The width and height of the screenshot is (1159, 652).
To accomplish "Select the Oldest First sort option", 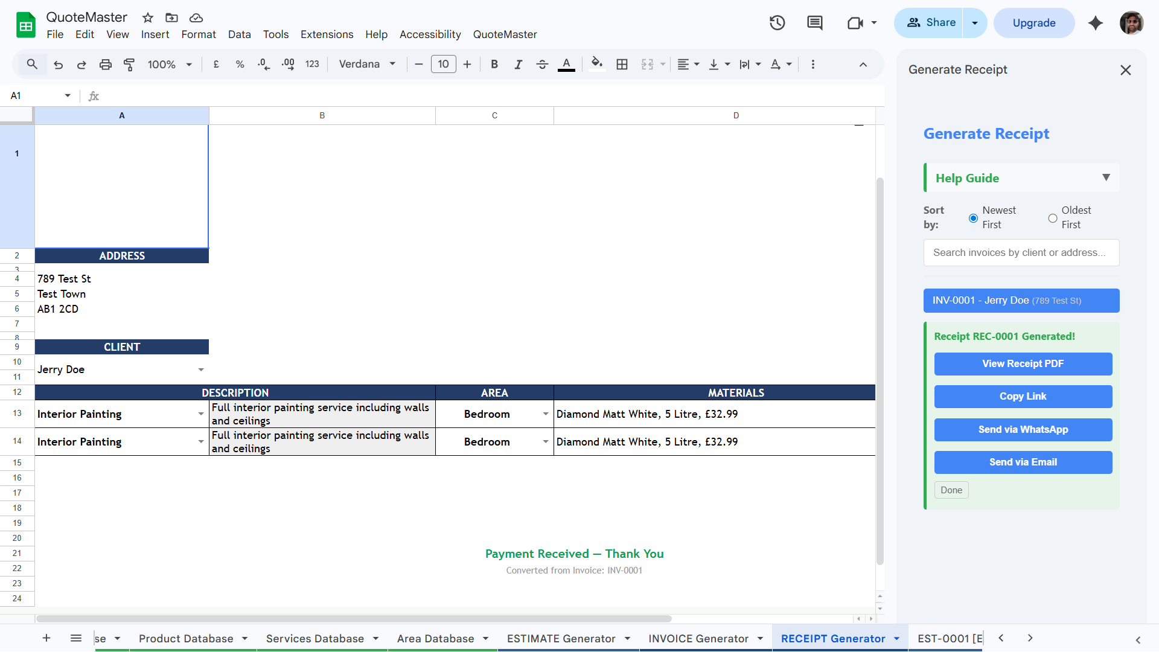I will point(1052,218).
